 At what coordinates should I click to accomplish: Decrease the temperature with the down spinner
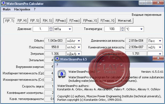[x=122, y=30]
